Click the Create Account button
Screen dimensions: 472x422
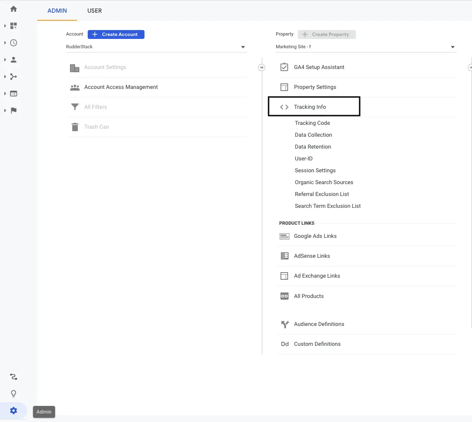pos(116,34)
